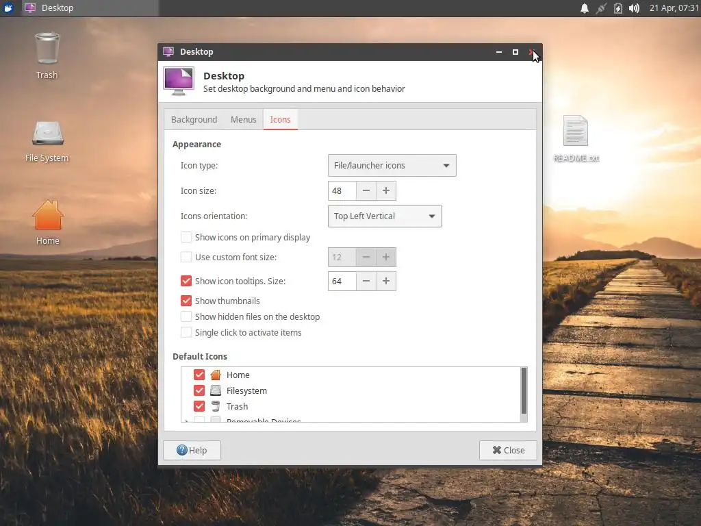
Task: Switch to the Menus tab
Action: coord(244,119)
